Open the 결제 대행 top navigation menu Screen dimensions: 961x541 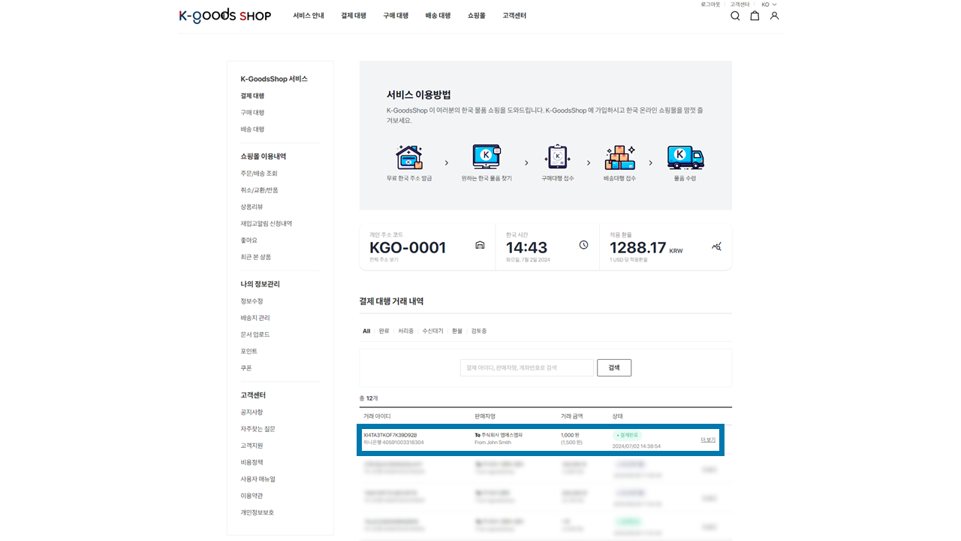click(353, 16)
